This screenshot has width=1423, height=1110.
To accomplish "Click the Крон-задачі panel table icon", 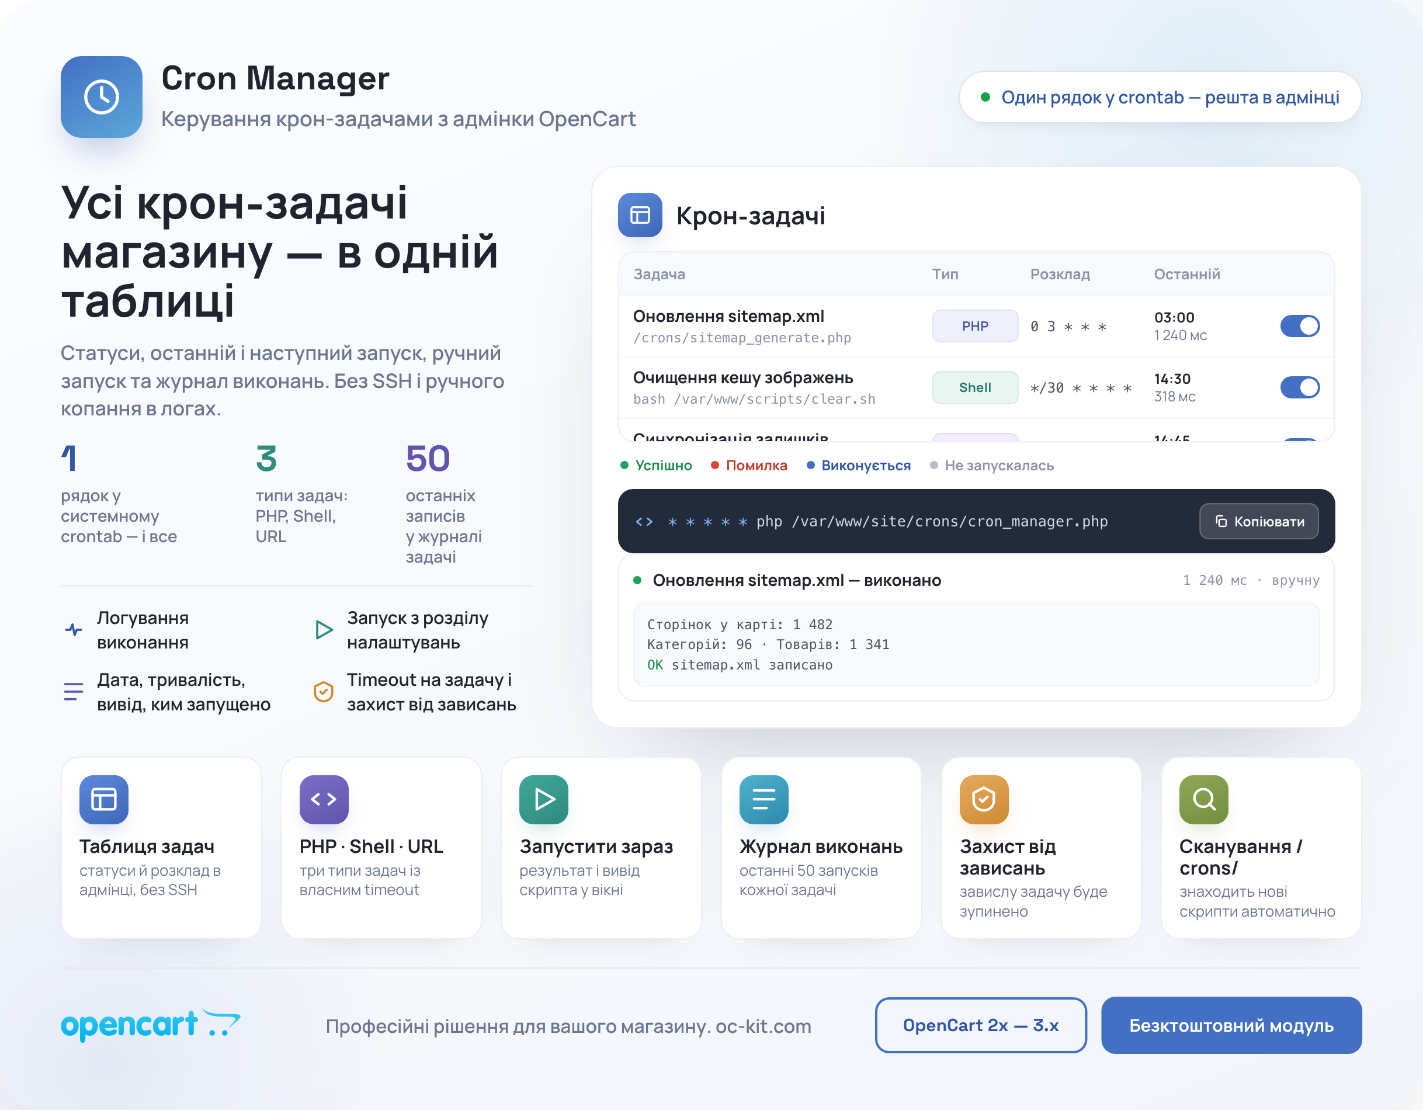I will point(640,215).
